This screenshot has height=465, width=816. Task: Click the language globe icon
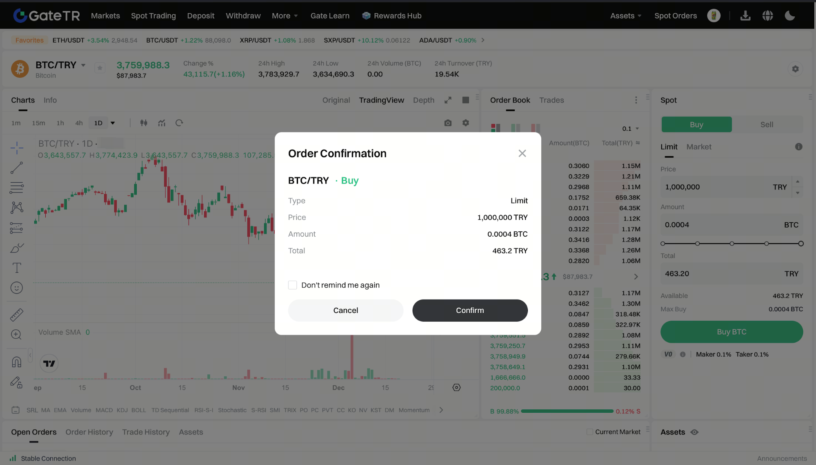click(x=767, y=16)
